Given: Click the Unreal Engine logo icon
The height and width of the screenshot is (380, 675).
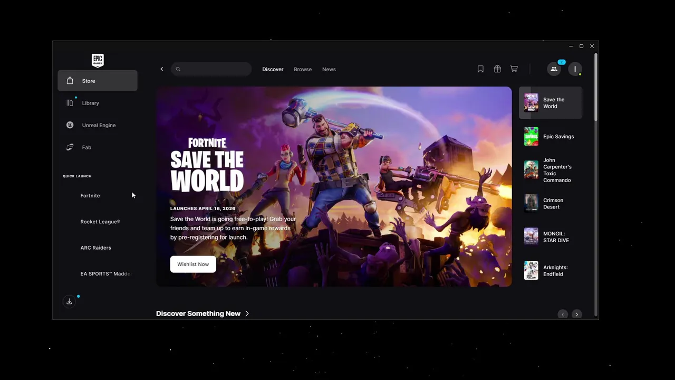Looking at the screenshot, I should click(70, 125).
